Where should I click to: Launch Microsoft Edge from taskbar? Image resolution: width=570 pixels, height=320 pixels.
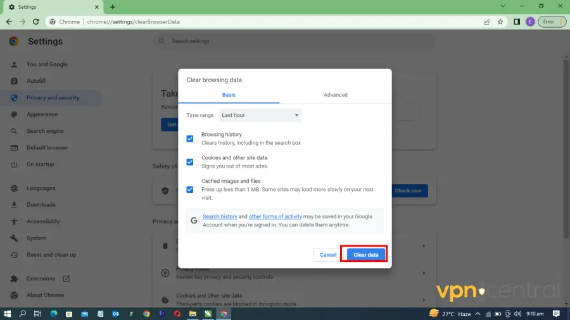54,314
